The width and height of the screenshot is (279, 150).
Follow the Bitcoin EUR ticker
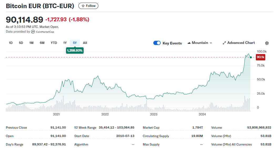point(88,6)
